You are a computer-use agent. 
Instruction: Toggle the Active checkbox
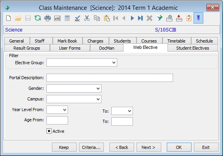[49, 131]
